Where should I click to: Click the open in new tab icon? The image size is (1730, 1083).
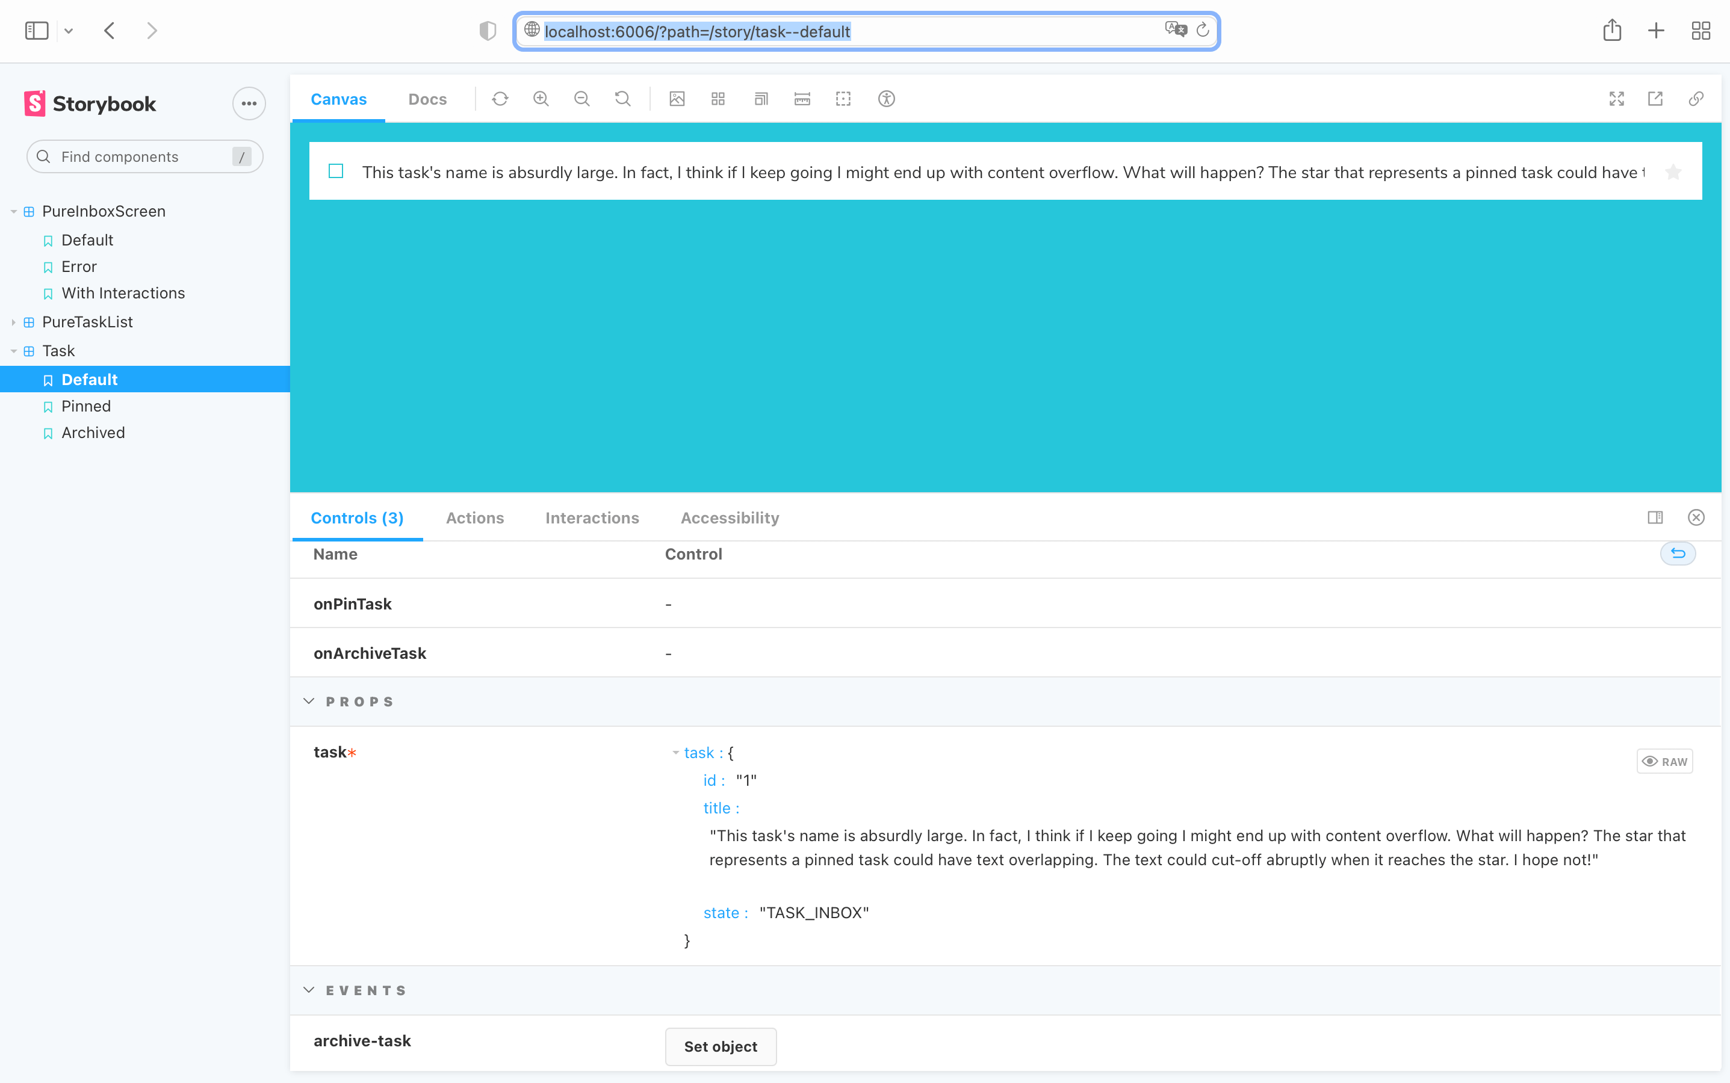pos(1655,99)
